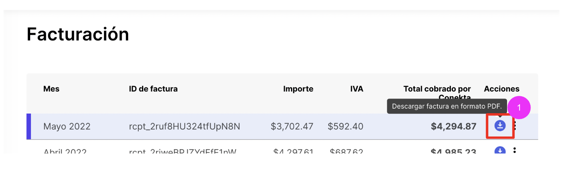The image size is (567, 188).
Task: Download Mayo 2022 invoice as PDF
Action: 500,126
